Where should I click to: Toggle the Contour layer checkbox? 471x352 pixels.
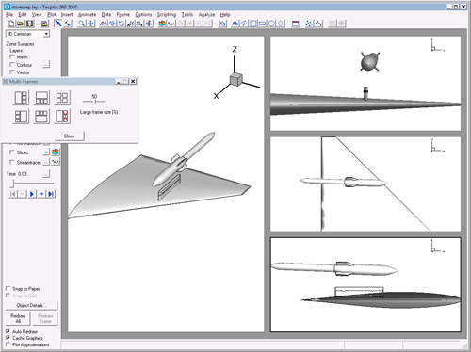tap(12, 65)
